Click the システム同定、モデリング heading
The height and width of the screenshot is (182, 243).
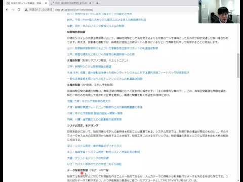point(83,125)
